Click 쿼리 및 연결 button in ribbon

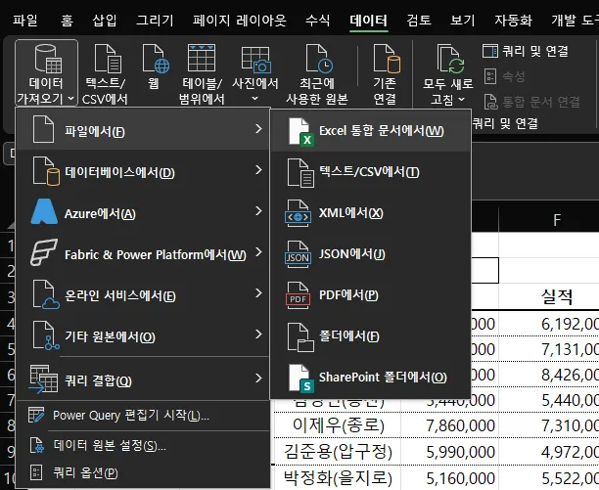(530, 49)
